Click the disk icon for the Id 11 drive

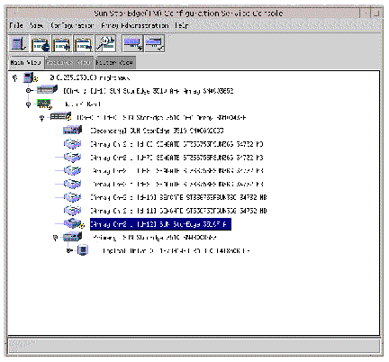point(72,211)
